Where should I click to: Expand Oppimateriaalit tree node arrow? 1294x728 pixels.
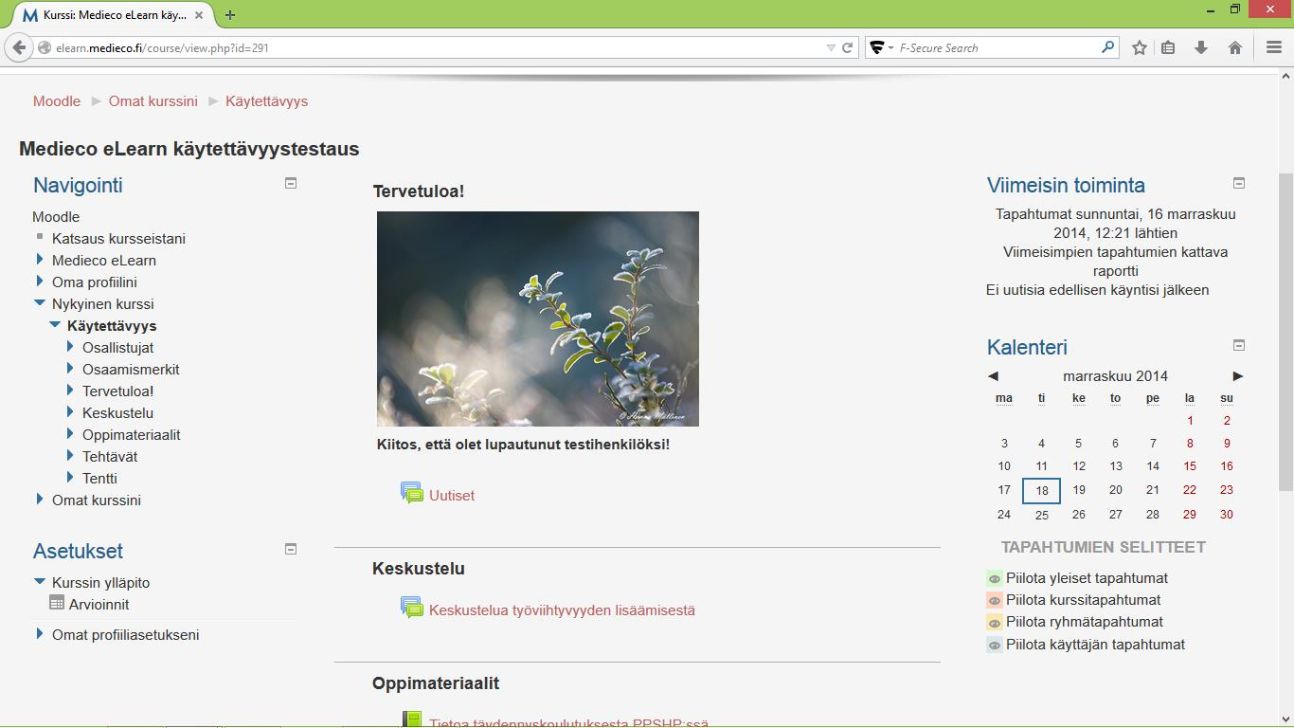[x=70, y=433]
